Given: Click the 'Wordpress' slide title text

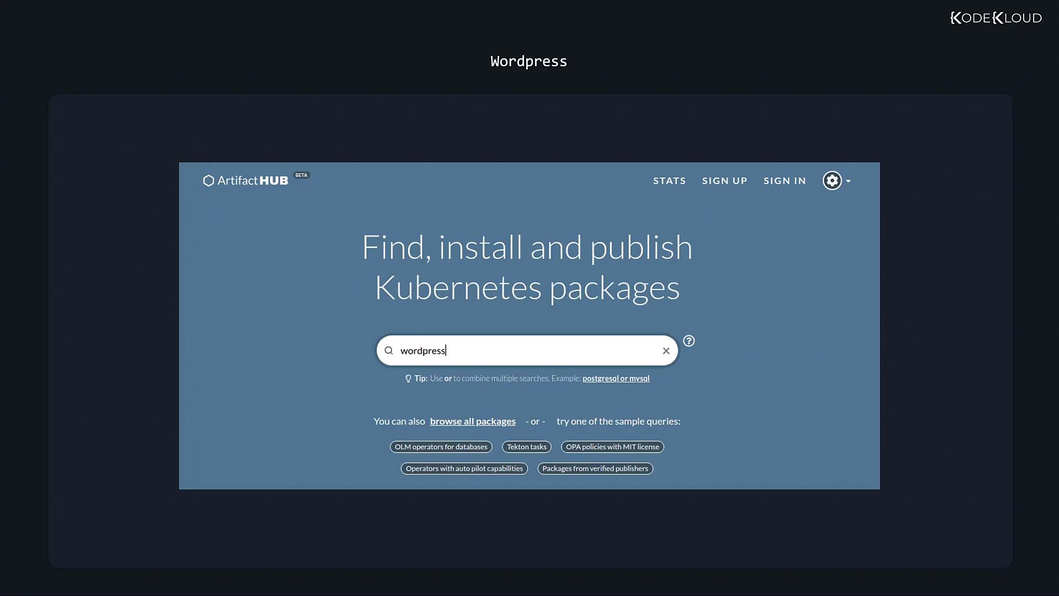Looking at the screenshot, I should pos(528,61).
